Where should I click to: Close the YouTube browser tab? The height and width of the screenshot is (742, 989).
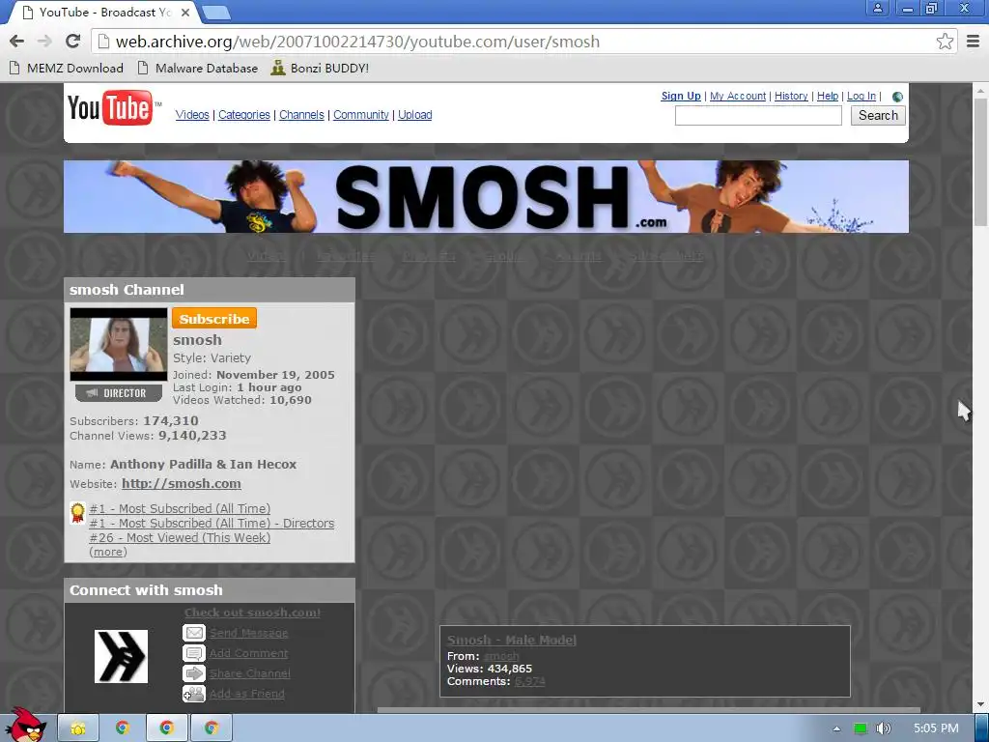185,13
